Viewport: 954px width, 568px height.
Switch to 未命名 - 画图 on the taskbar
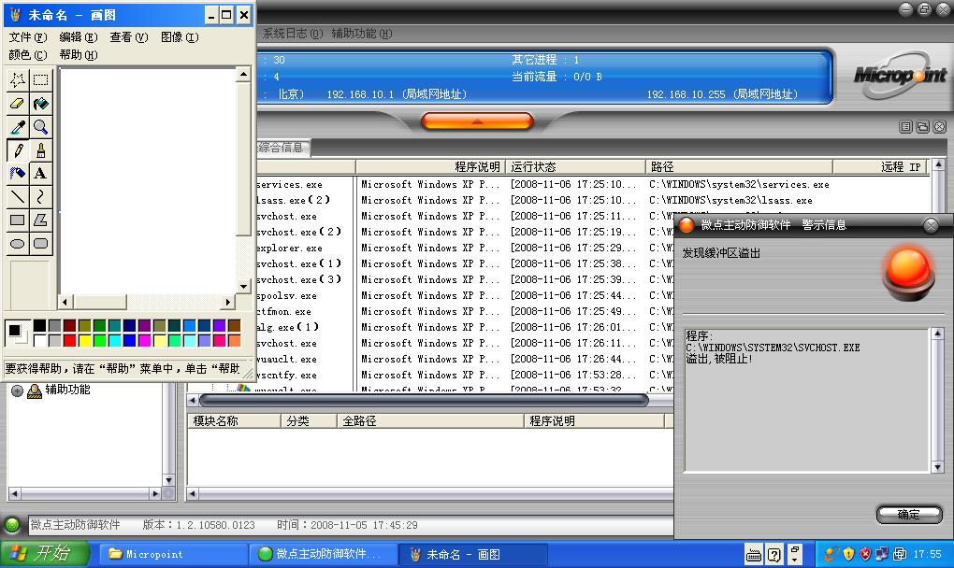[x=473, y=554]
